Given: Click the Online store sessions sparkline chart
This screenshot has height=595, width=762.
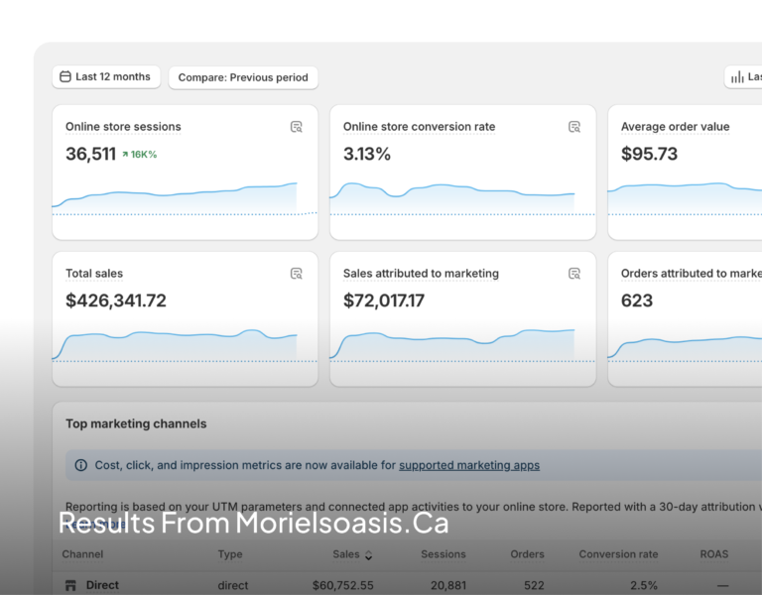Looking at the screenshot, I should click(185, 198).
